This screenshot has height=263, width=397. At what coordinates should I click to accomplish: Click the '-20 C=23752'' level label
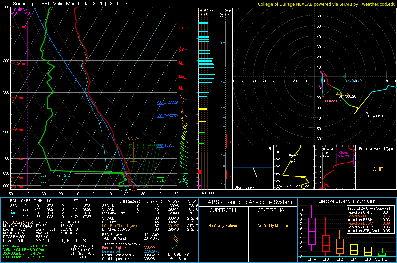(x=168, y=116)
